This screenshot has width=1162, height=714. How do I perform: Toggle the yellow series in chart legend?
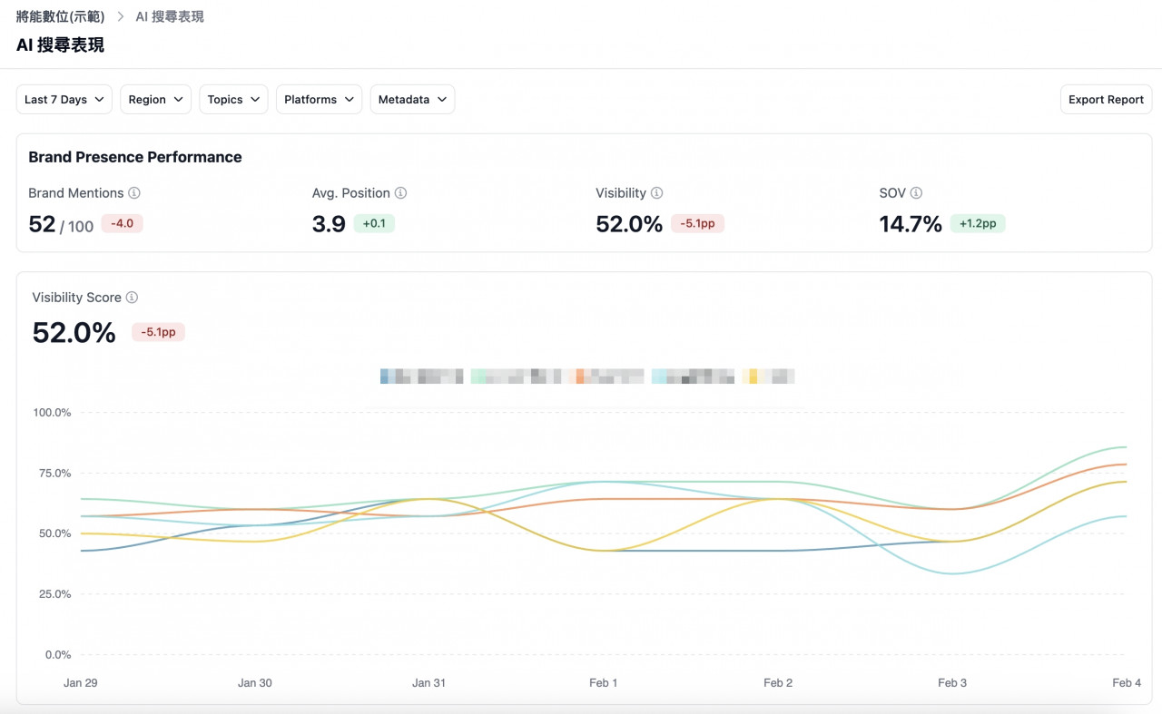768,377
